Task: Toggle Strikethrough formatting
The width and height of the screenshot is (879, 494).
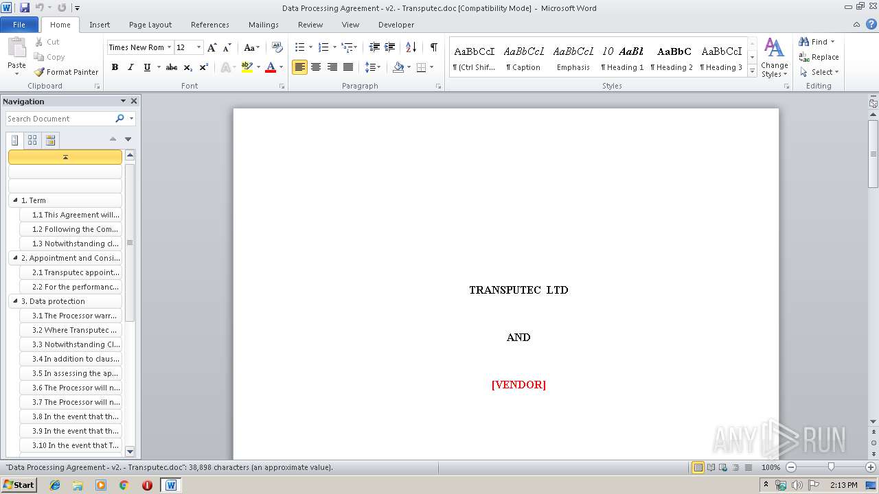Action: 172,67
